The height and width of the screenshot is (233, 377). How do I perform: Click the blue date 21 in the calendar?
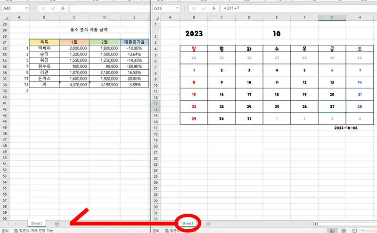click(x=360, y=95)
